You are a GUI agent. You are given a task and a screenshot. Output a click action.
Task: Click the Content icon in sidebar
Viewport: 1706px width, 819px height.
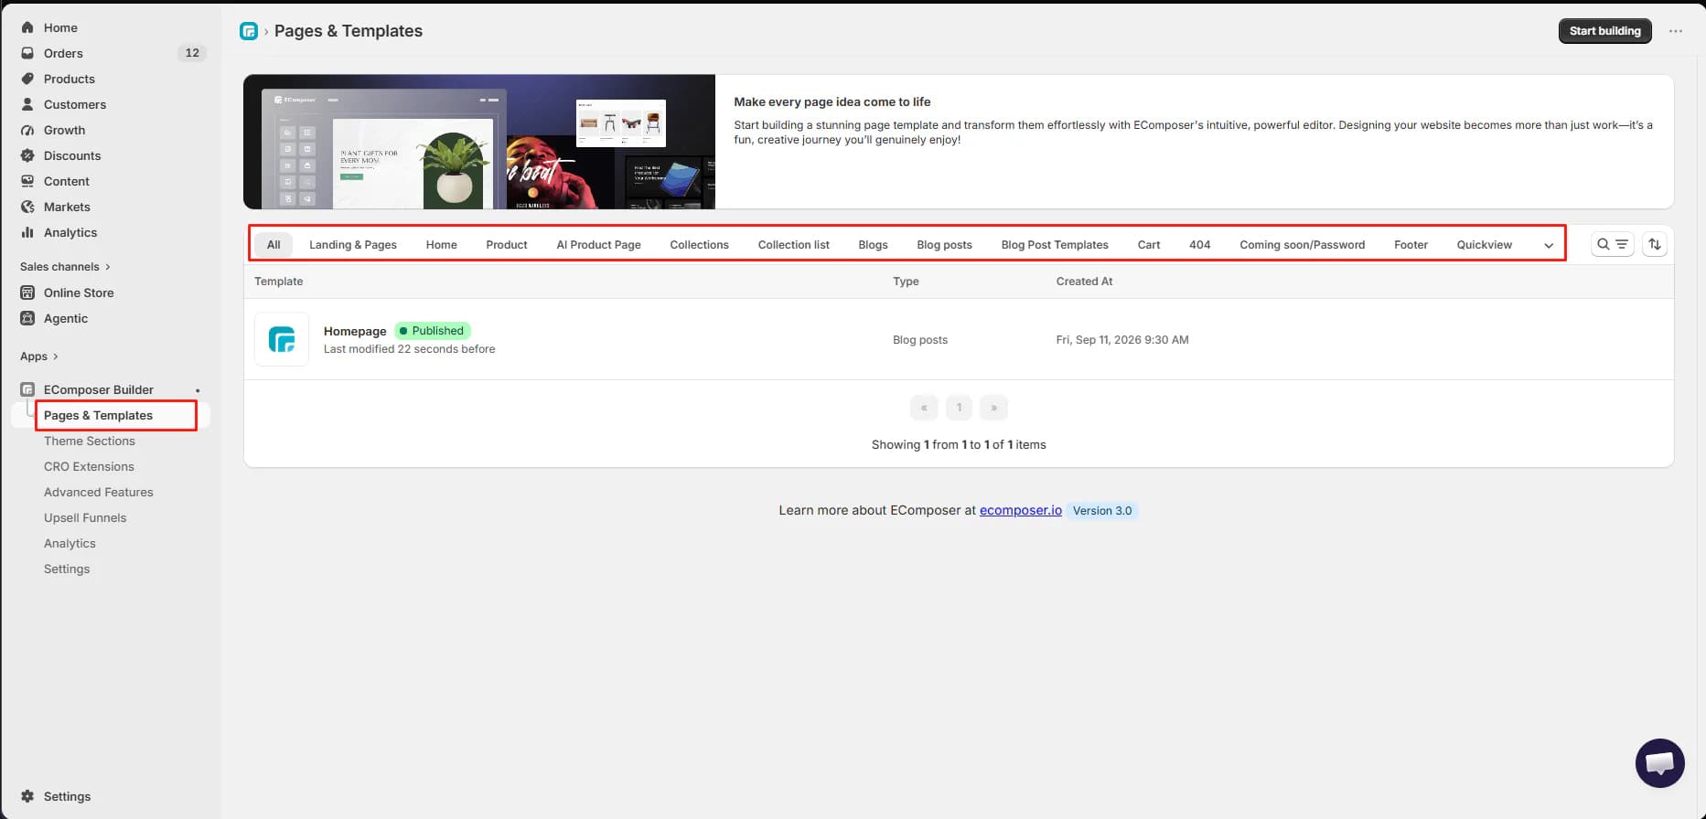tap(27, 181)
